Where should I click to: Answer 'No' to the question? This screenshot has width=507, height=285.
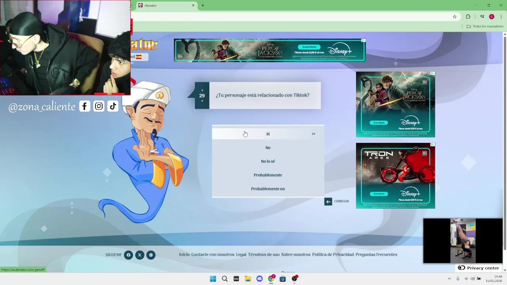(x=268, y=148)
